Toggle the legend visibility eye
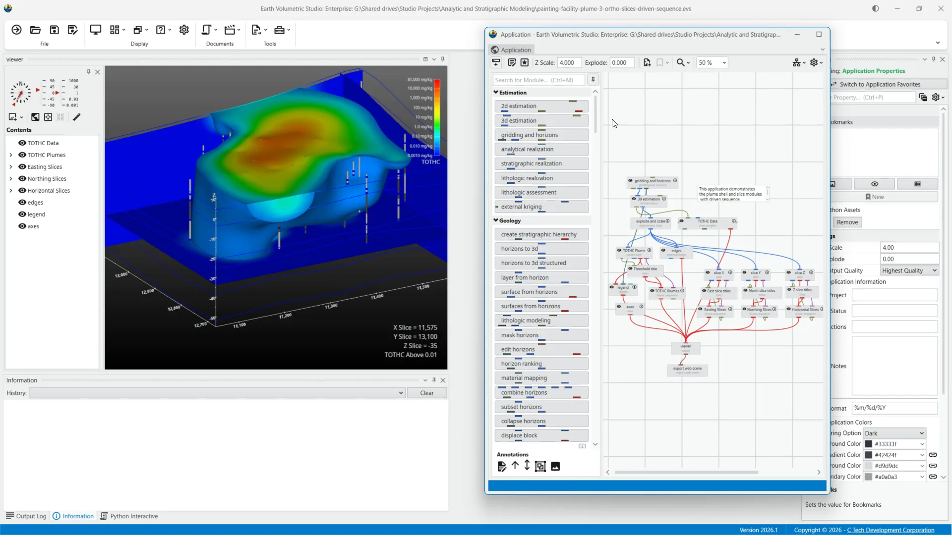This screenshot has height=535, width=952. pyautogui.click(x=22, y=214)
